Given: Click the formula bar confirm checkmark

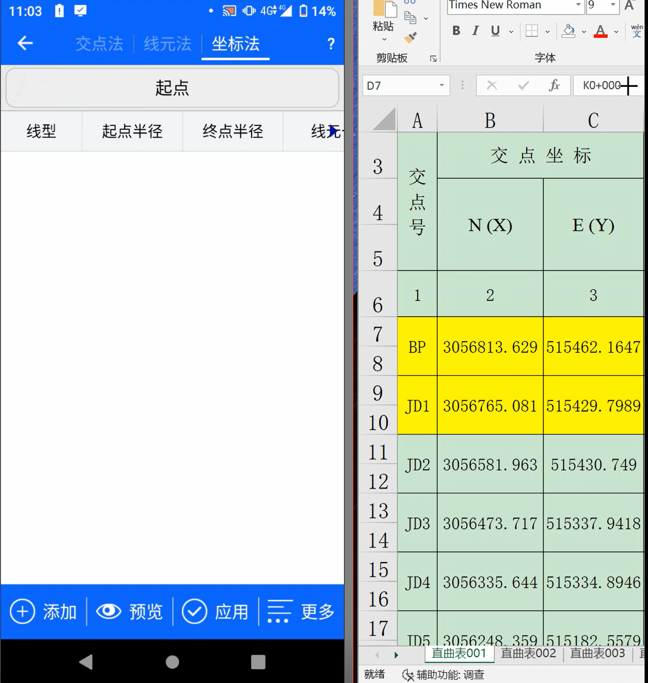Looking at the screenshot, I should point(523,85).
